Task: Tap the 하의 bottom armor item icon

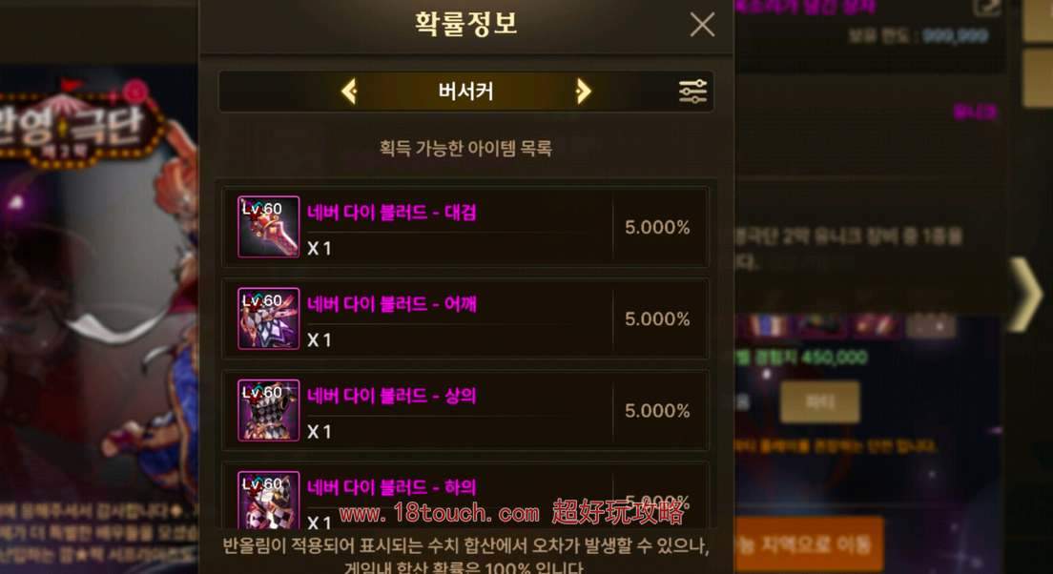Action: (x=268, y=501)
